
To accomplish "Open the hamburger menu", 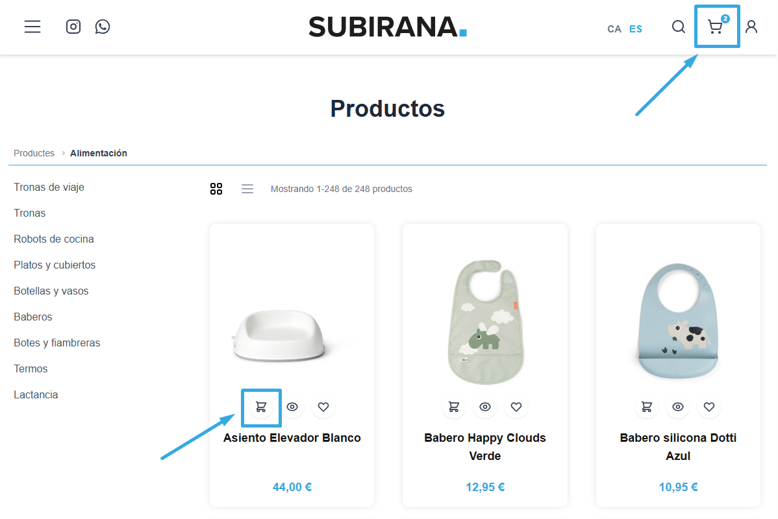I will pyautogui.click(x=32, y=27).
